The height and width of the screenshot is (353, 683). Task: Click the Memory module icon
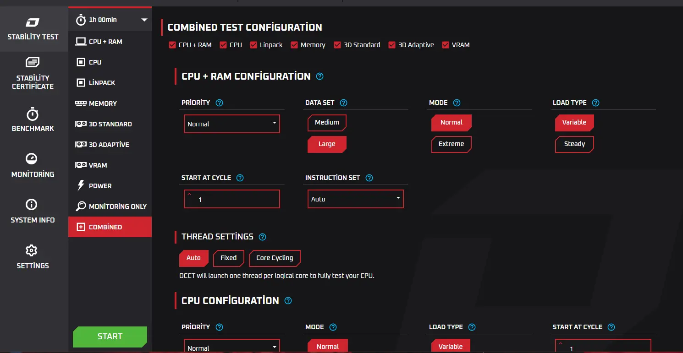click(x=81, y=103)
